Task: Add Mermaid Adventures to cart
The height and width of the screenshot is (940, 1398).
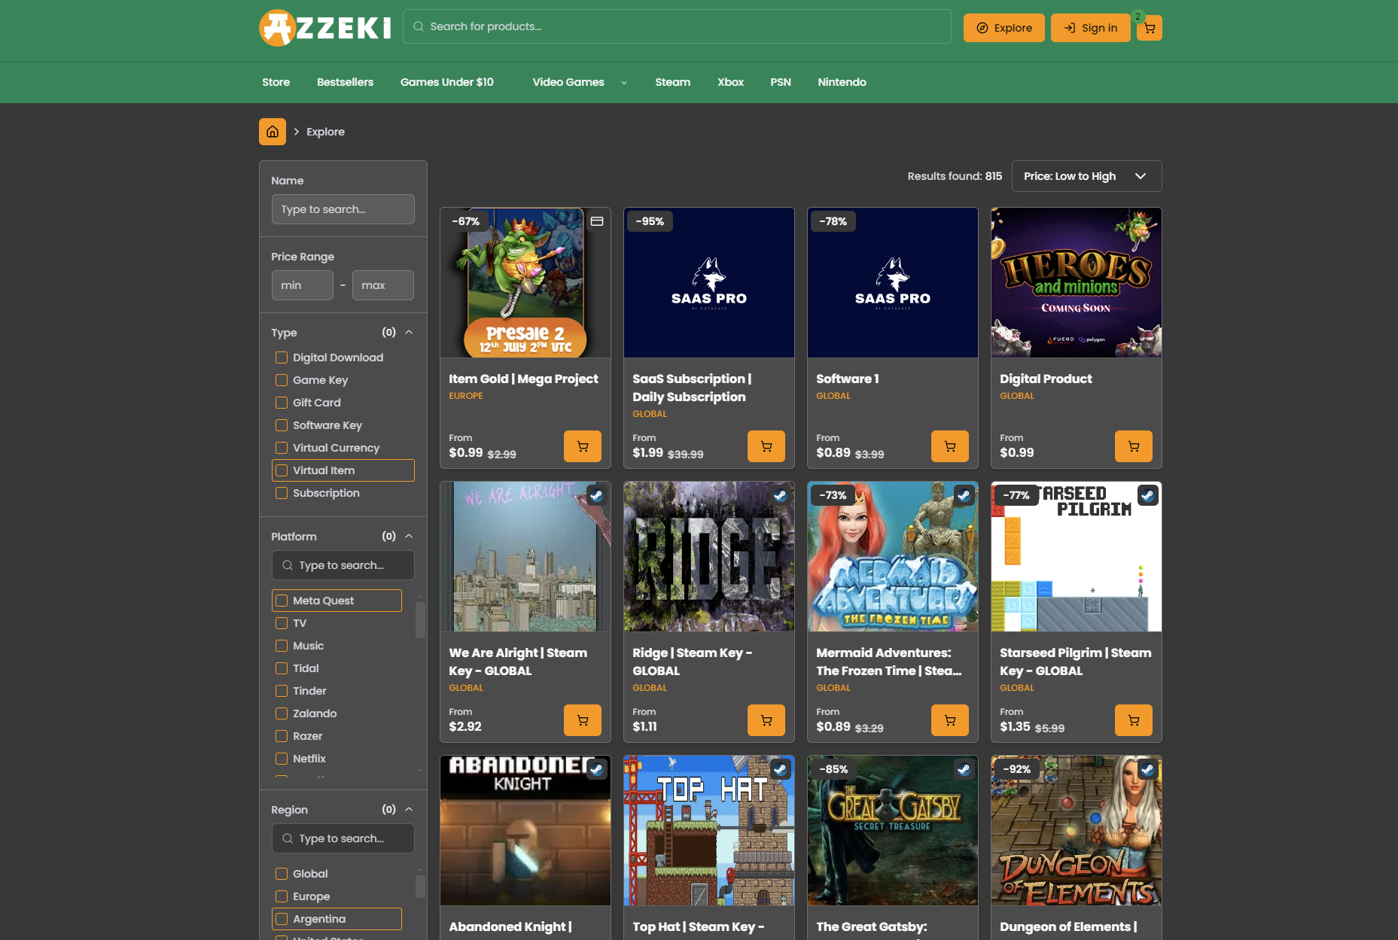Action: (950, 720)
